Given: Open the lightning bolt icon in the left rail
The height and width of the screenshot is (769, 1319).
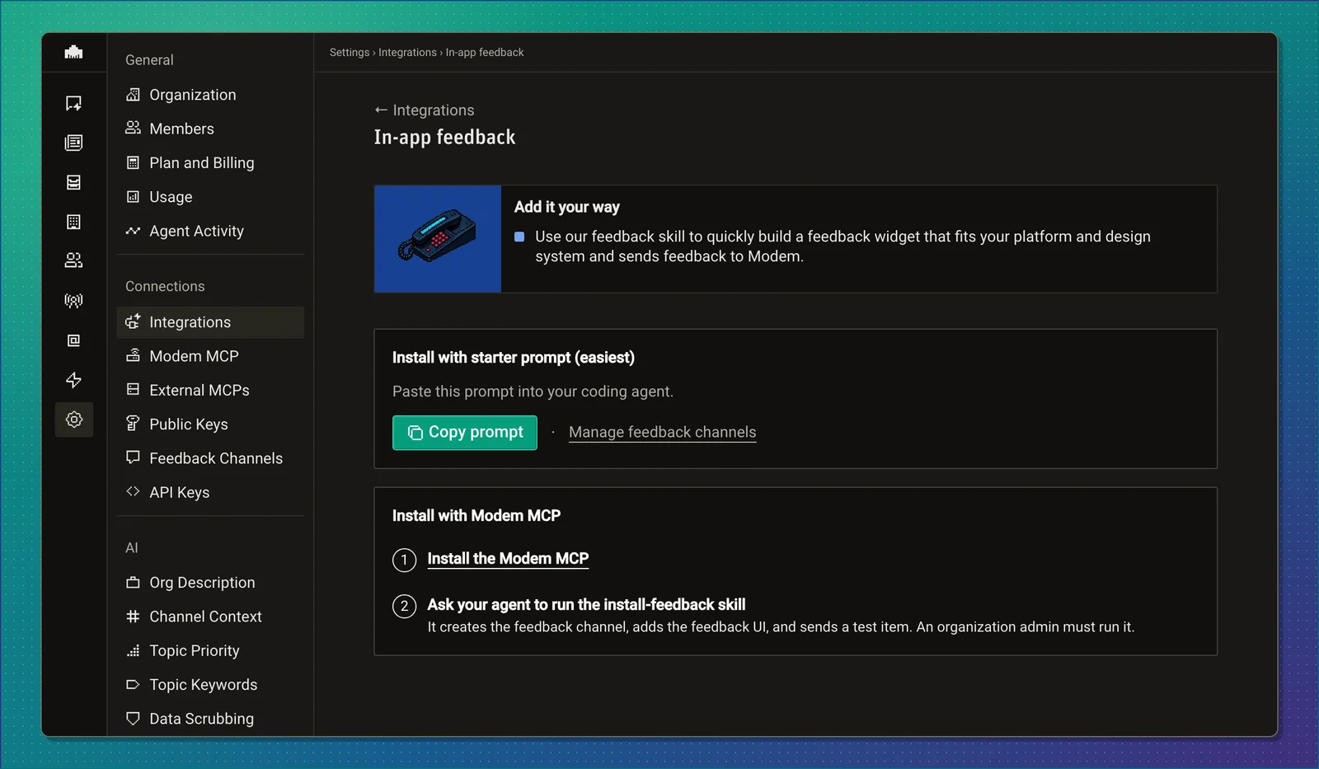Looking at the screenshot, I should (73, 380).
